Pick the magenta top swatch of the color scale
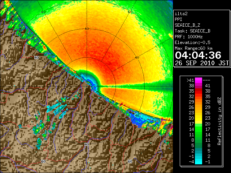 (199, 80)
